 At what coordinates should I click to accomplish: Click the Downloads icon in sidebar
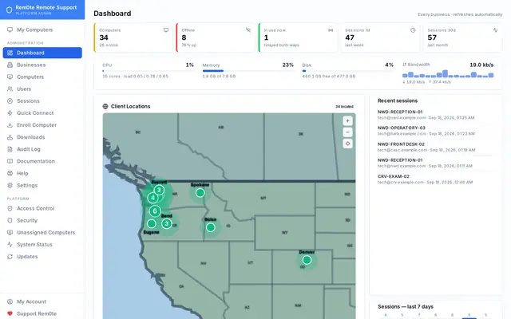pyautogui.click(x=10, y=137)
